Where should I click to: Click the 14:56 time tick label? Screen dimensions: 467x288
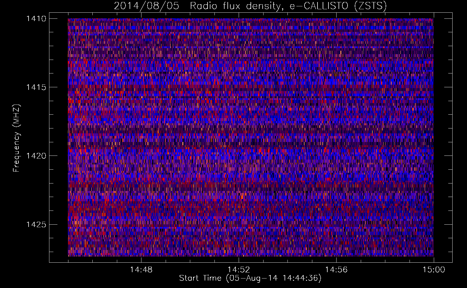tap(336, 270)
